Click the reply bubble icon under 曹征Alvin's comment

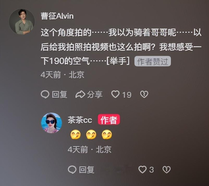point(45,94)
